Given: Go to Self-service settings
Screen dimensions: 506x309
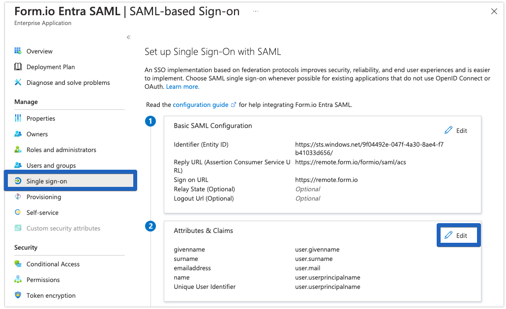Looking at the screenshot, I should tap(42, 212).
